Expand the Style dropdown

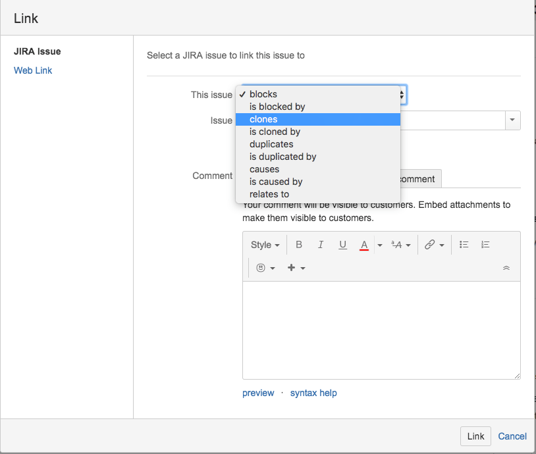pos(265,245)
